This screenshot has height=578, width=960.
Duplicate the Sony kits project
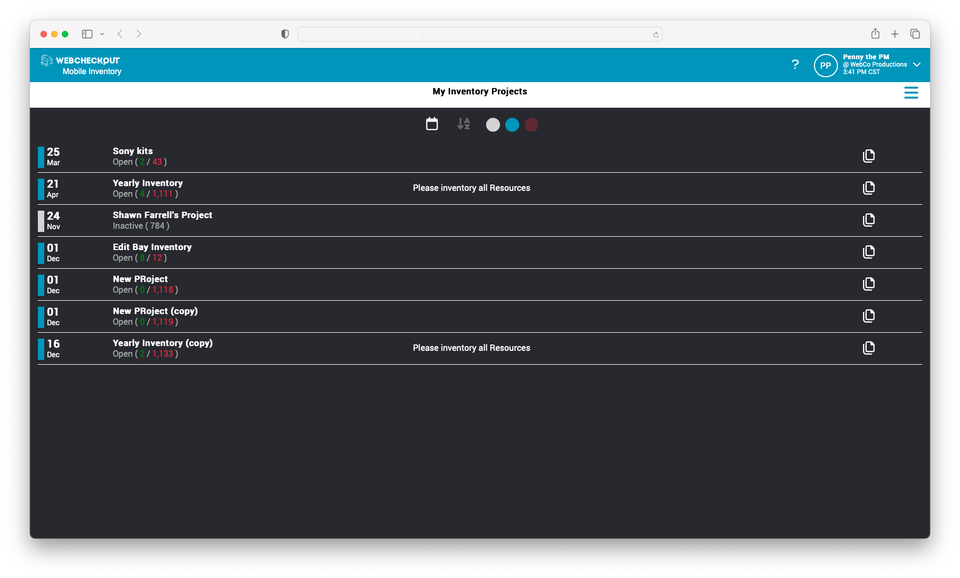[x=869, y=156]
